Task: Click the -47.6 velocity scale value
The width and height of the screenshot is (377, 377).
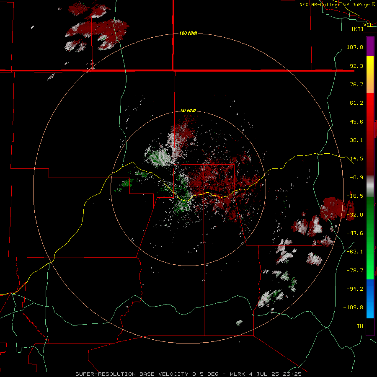Action: point(355,233)
